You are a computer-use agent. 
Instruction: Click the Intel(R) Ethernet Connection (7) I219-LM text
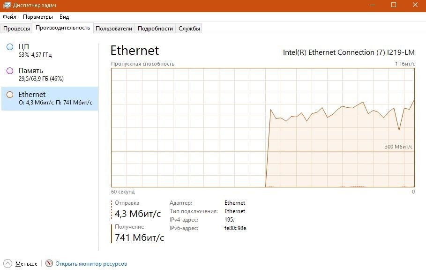click(x=349, y=52)
